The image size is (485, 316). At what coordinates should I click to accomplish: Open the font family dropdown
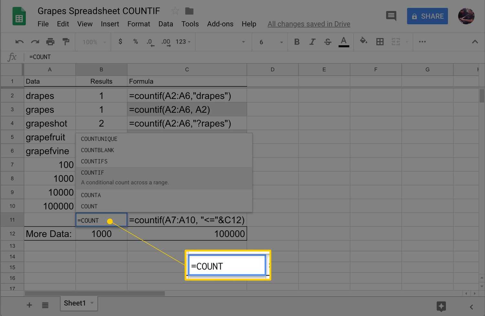point(223,42)
